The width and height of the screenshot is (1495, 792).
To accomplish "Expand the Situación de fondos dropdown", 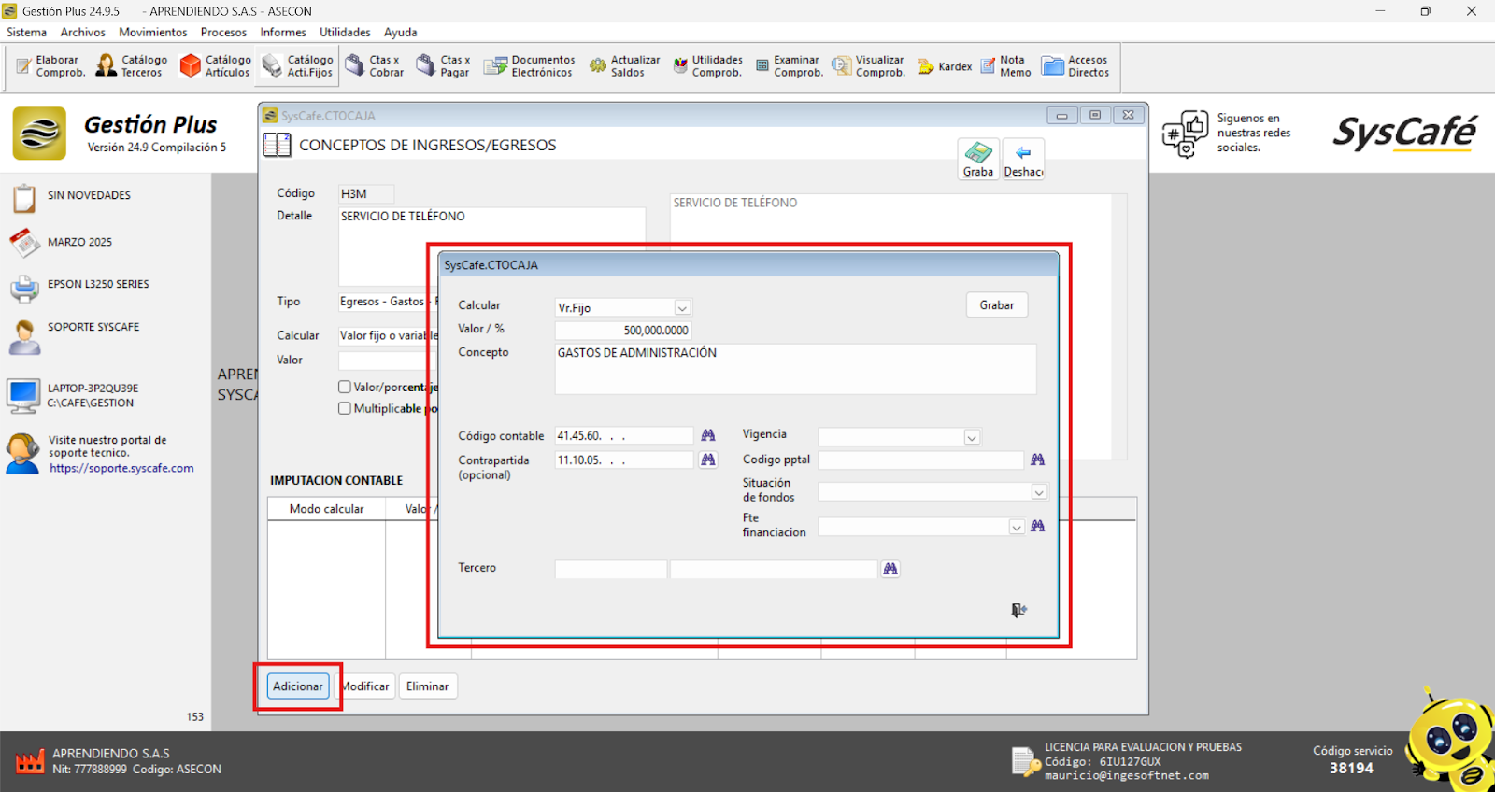I will tap(1038, 492).
